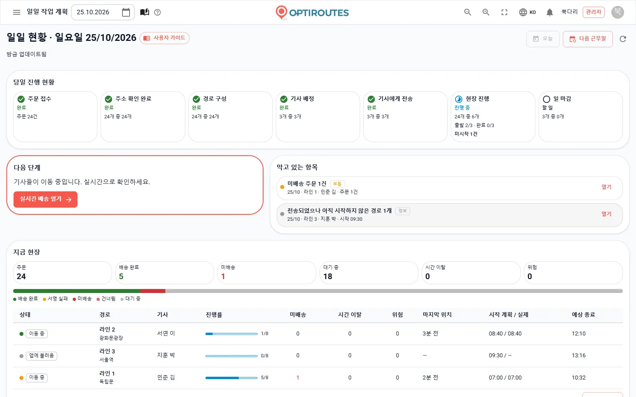The image size is (636, 397).
Task: Select the 주소 확인 완료 step card
Action: pyautogui.click(x=143, y=117)
